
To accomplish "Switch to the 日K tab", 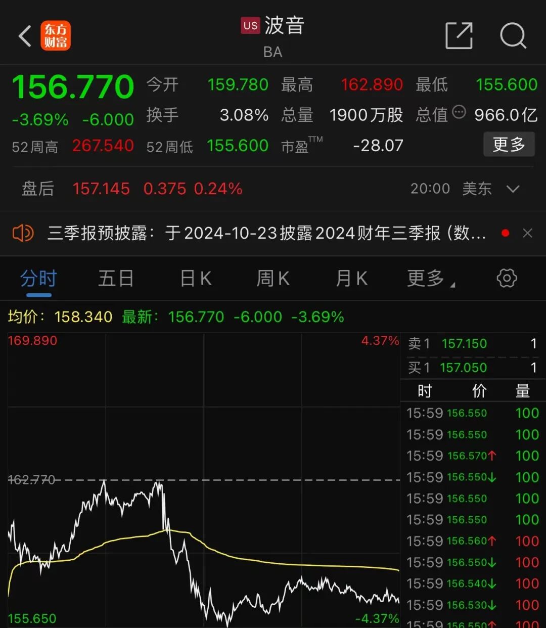I will pos(196,279).
